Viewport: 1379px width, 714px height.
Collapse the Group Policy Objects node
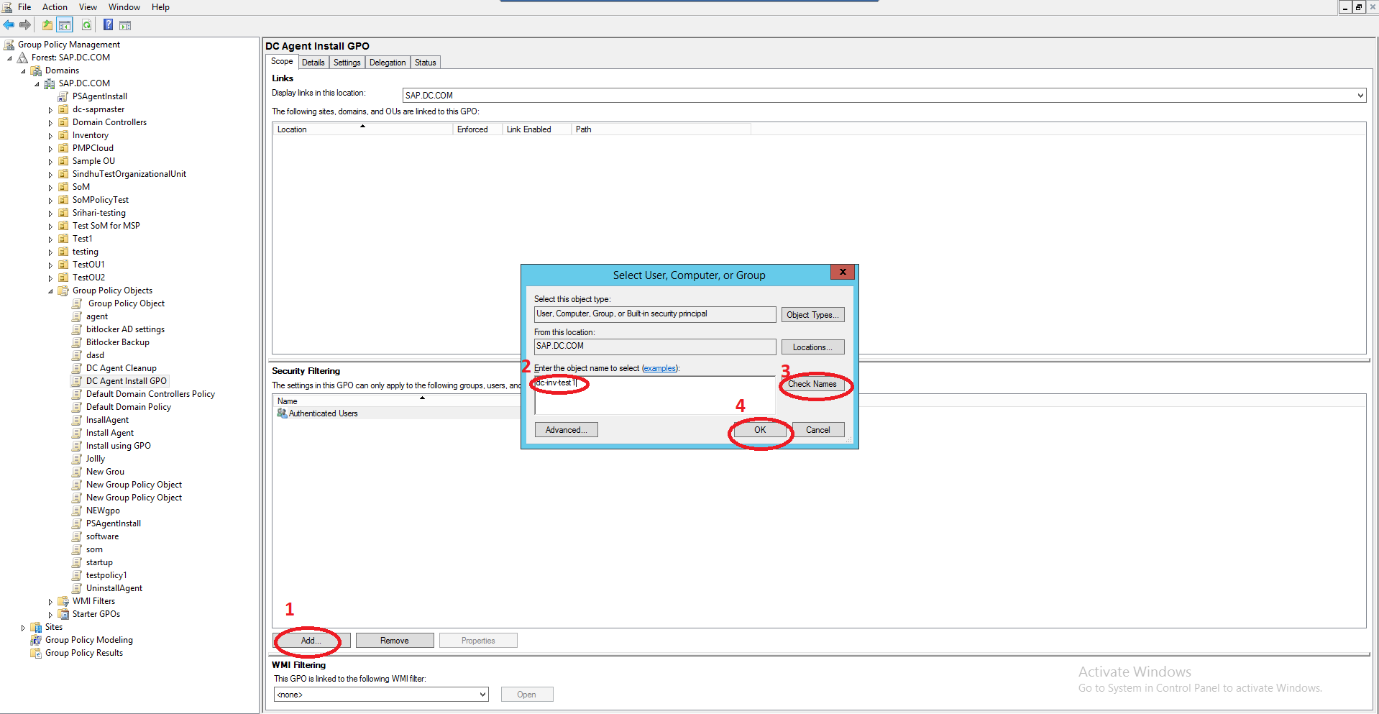(x=50, y=291)
